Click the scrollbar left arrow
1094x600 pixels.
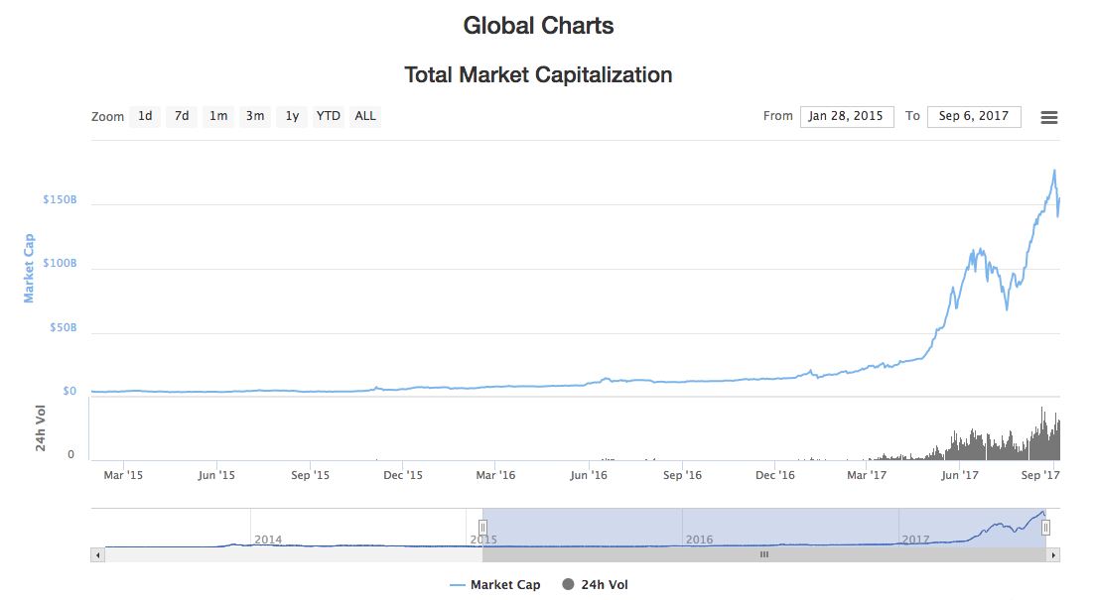click(x=97, y=555)
